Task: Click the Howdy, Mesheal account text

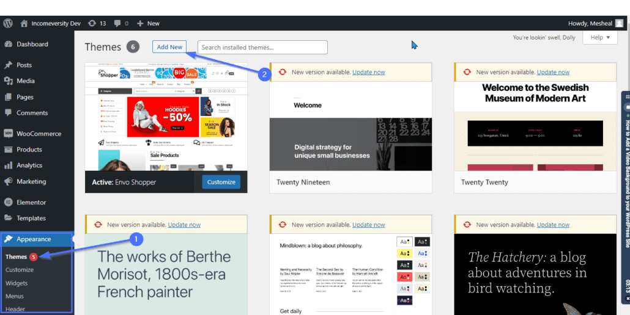Action: [590, 23]
